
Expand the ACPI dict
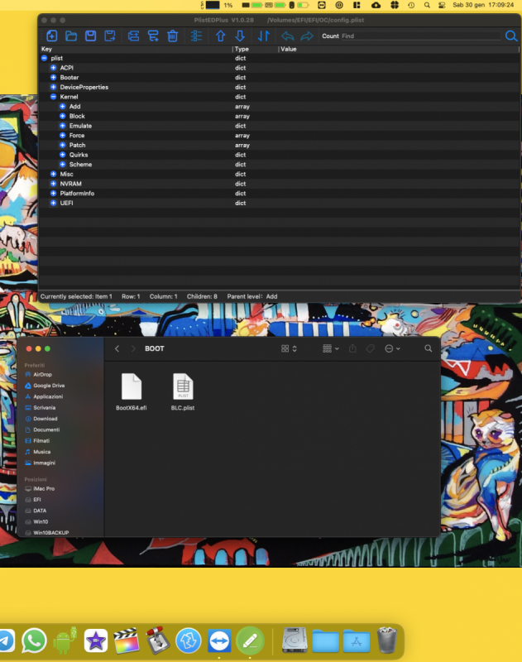click(53, 68)
